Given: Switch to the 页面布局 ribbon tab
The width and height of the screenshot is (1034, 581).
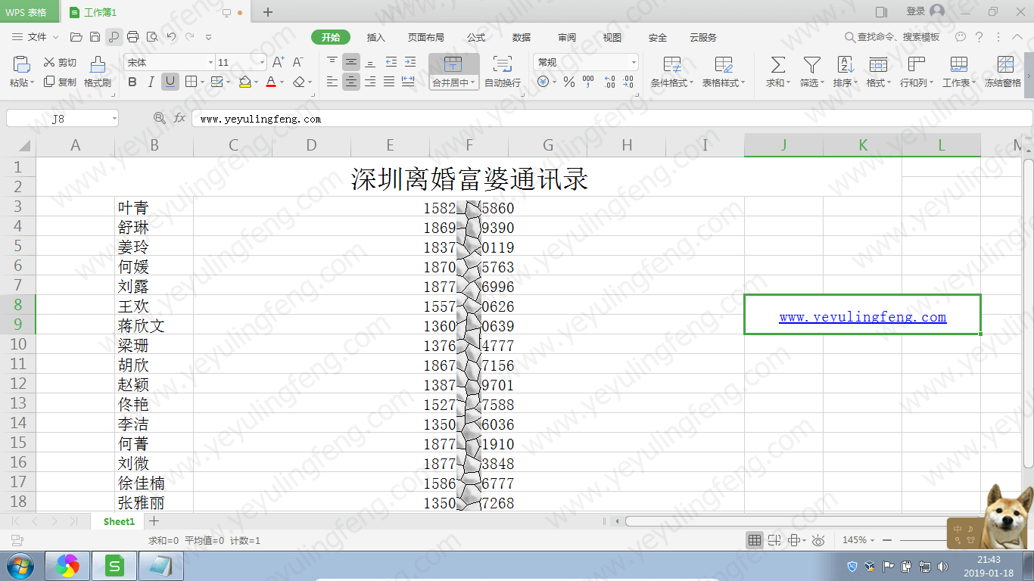Looking at the screenshot, I should point(426,37).
